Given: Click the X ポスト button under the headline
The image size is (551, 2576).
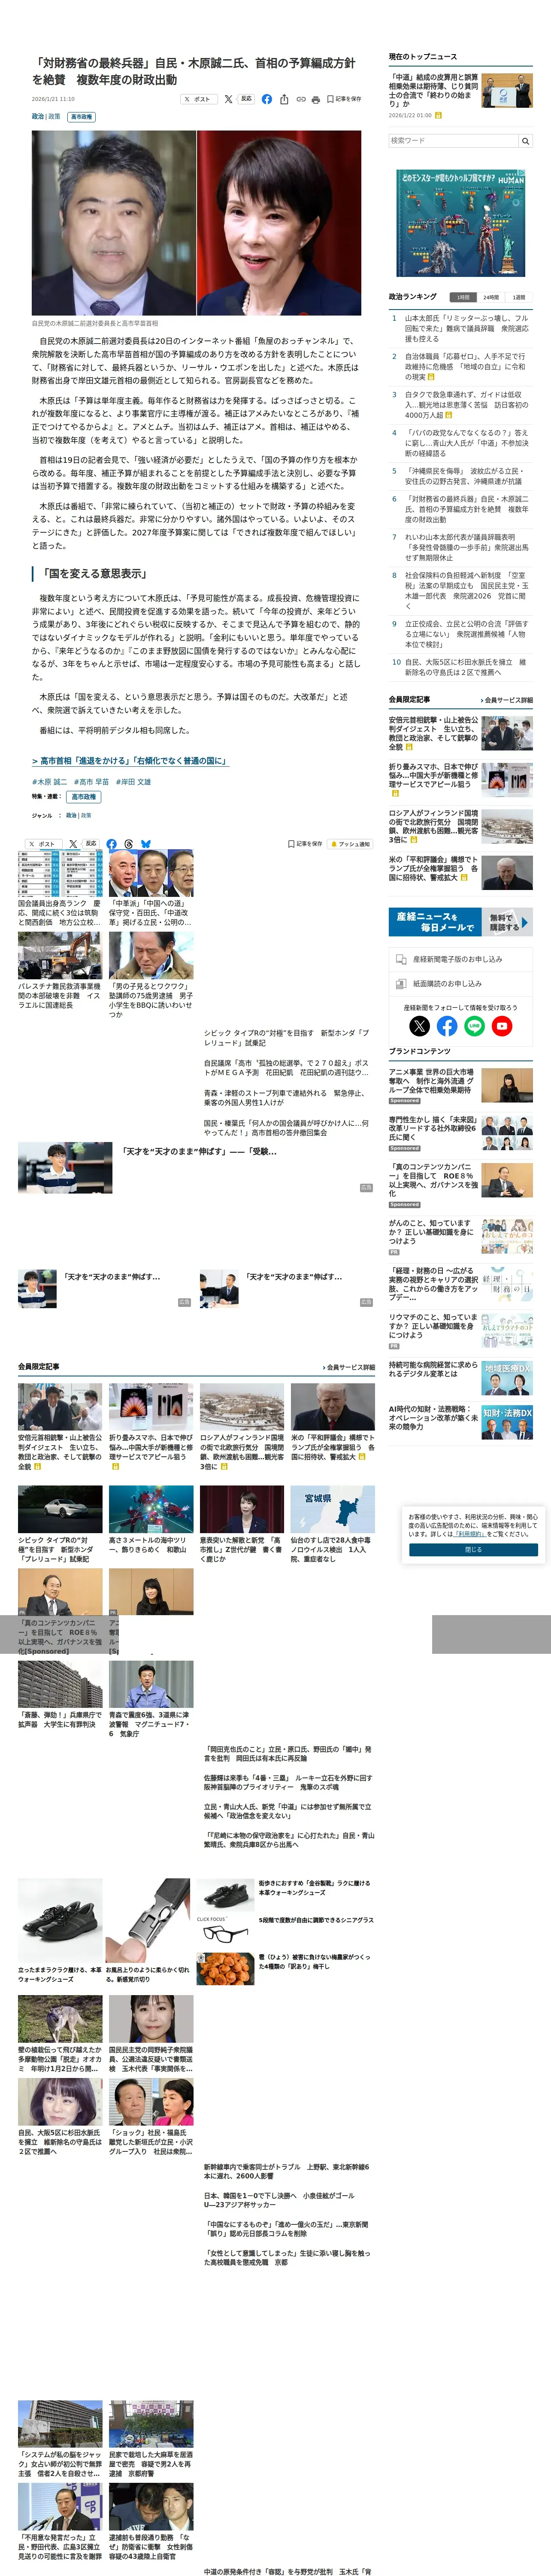Looking at the screenshot, I should click(199, 100).
